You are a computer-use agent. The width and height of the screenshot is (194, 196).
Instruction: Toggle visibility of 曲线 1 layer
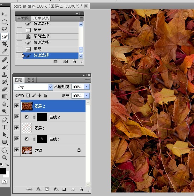tap(17, 139)
